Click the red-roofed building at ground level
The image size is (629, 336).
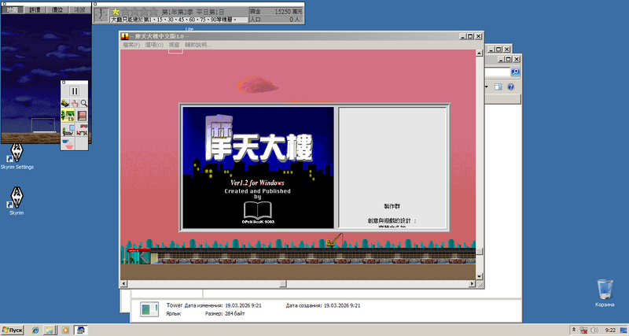(x=139, y=256)
